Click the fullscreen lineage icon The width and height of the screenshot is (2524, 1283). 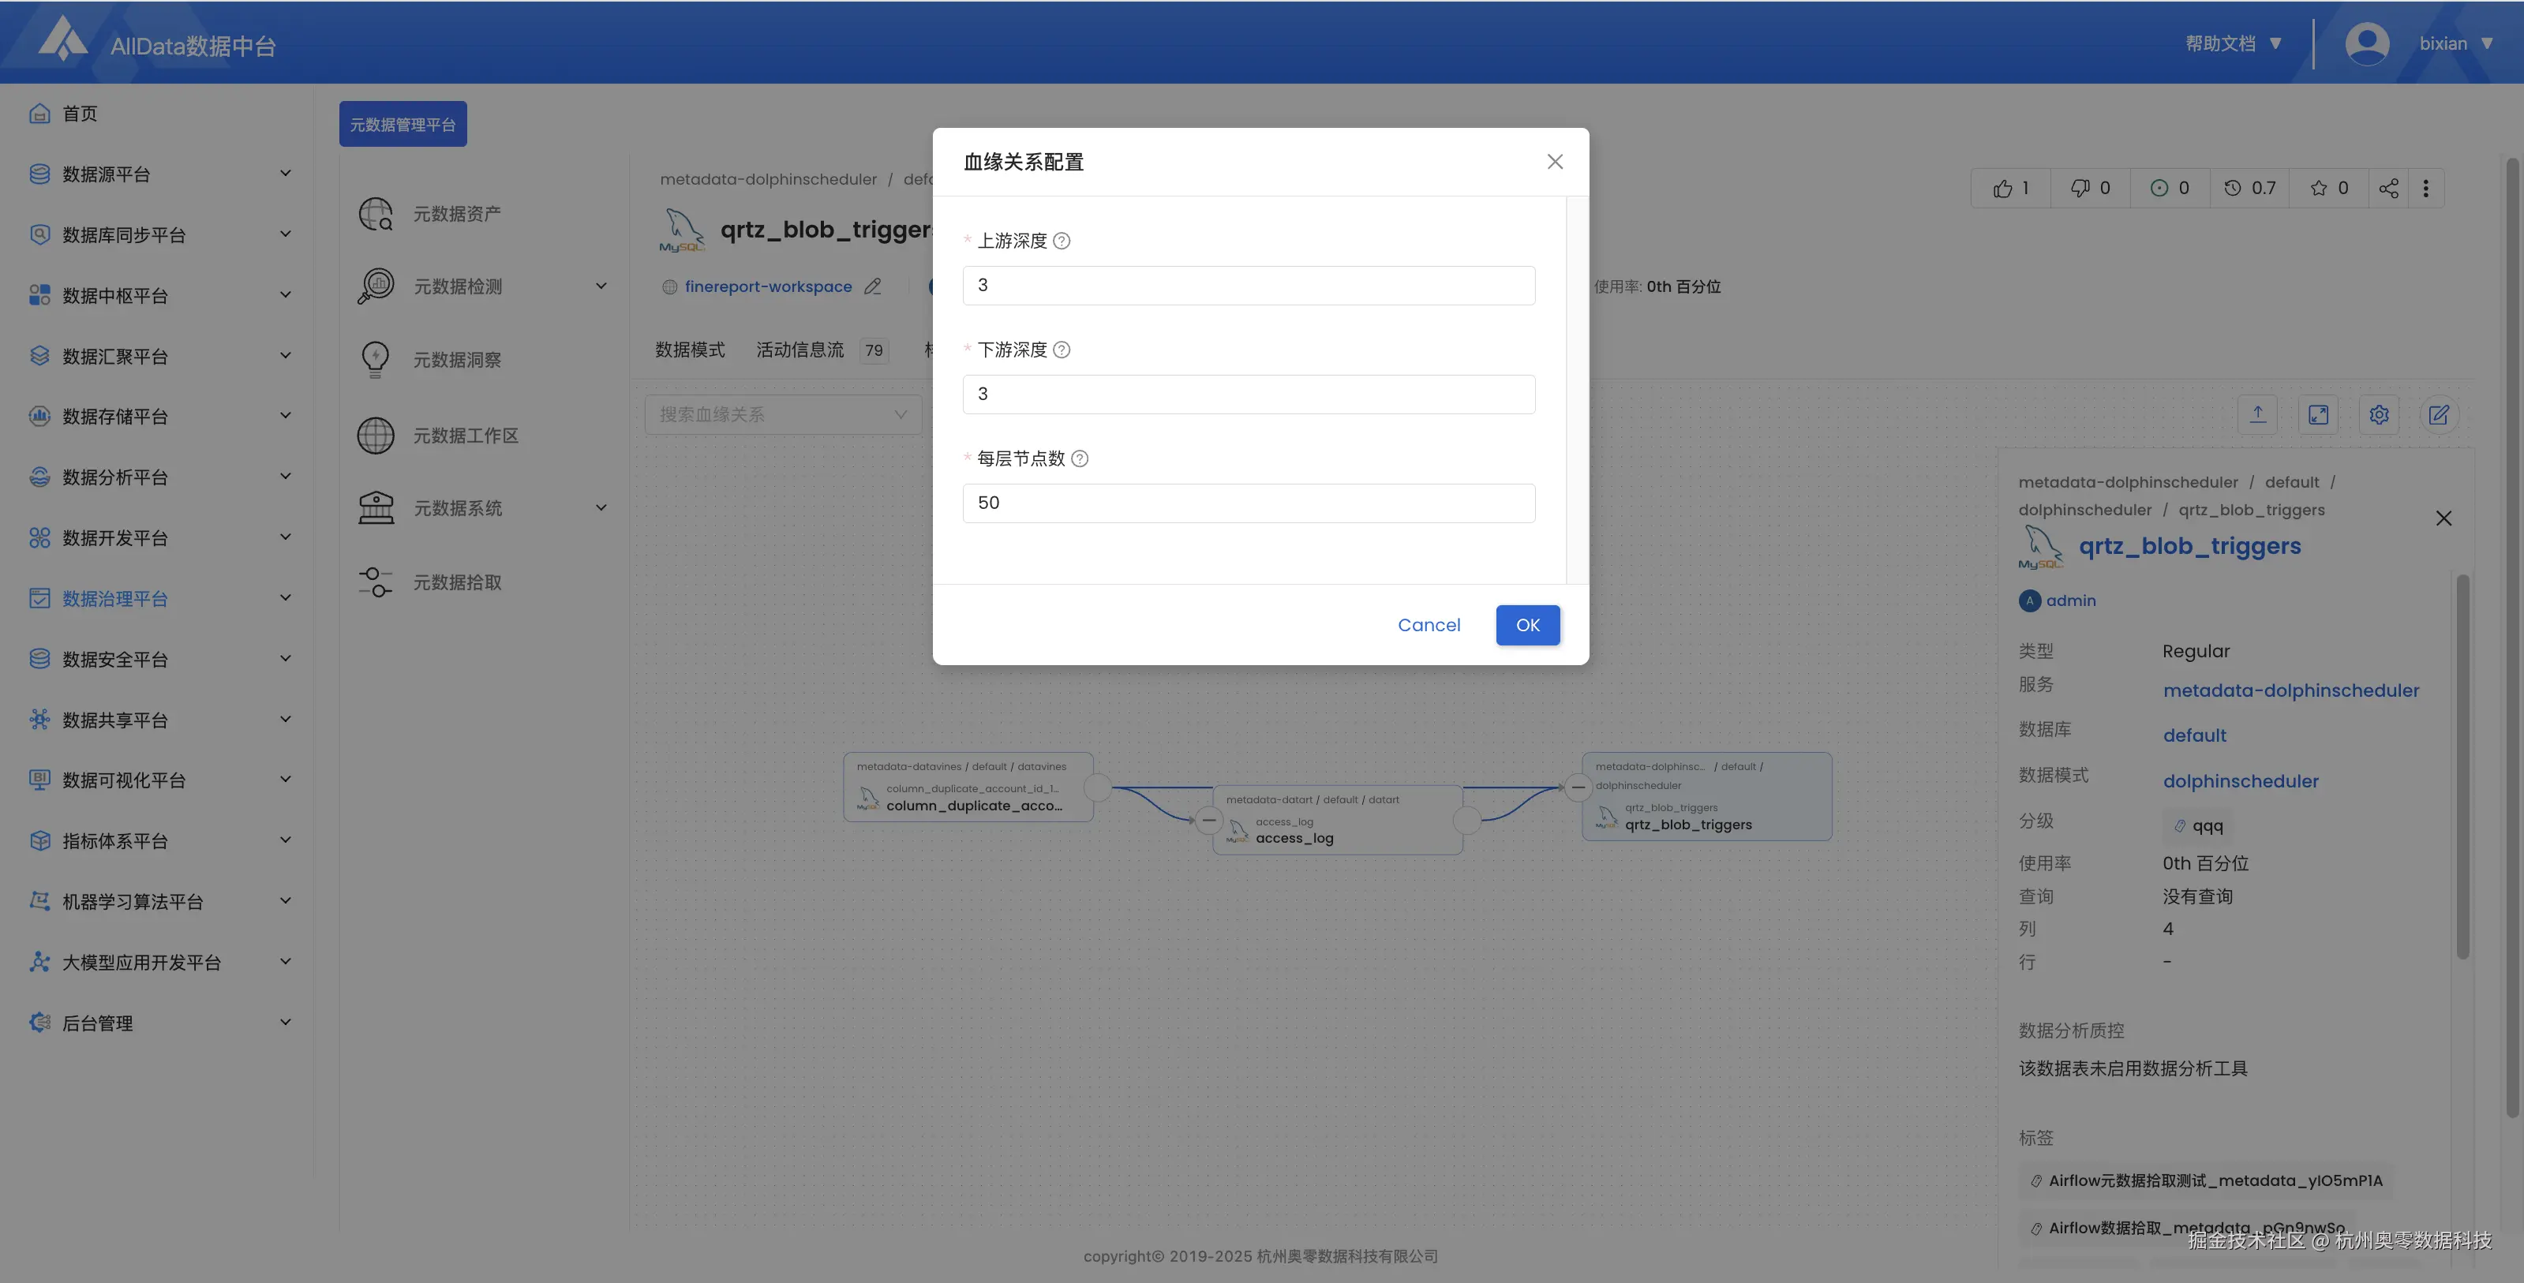click(x=2317, y=415)
